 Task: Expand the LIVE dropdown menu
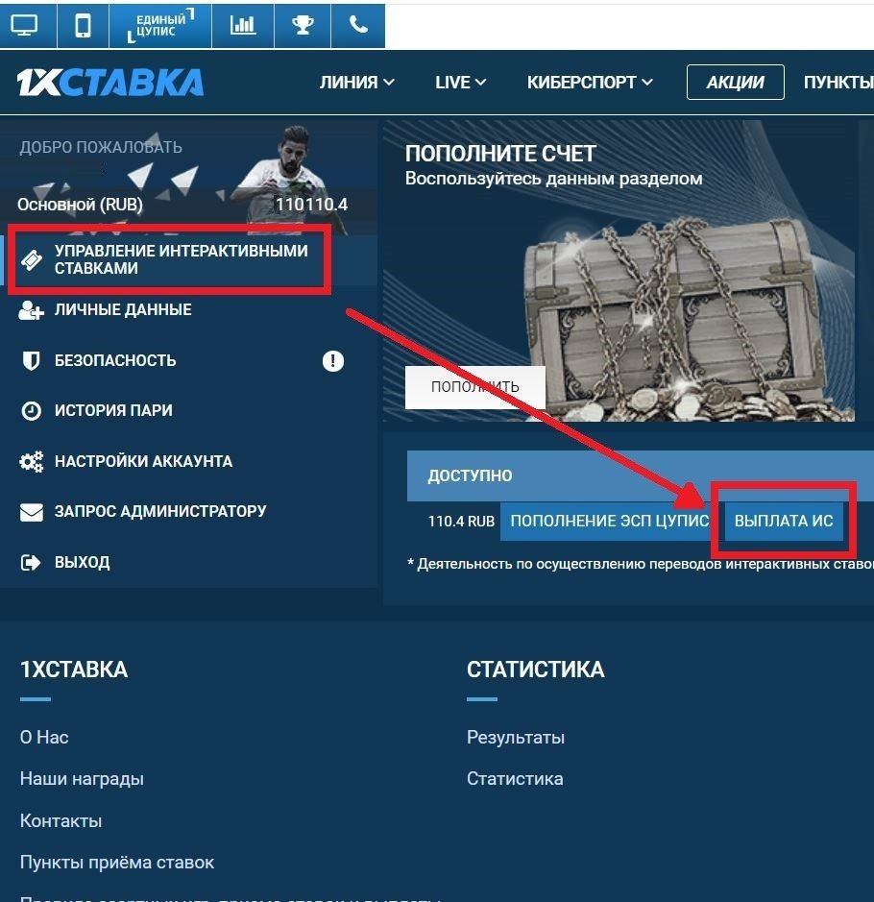[460, 83]
